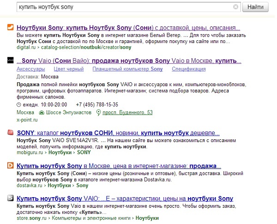Image resolution: width=277 pixels, height=224 pixels.
Task: Click the map pin icon beside просп. Буденного
Action: point(98,112)
